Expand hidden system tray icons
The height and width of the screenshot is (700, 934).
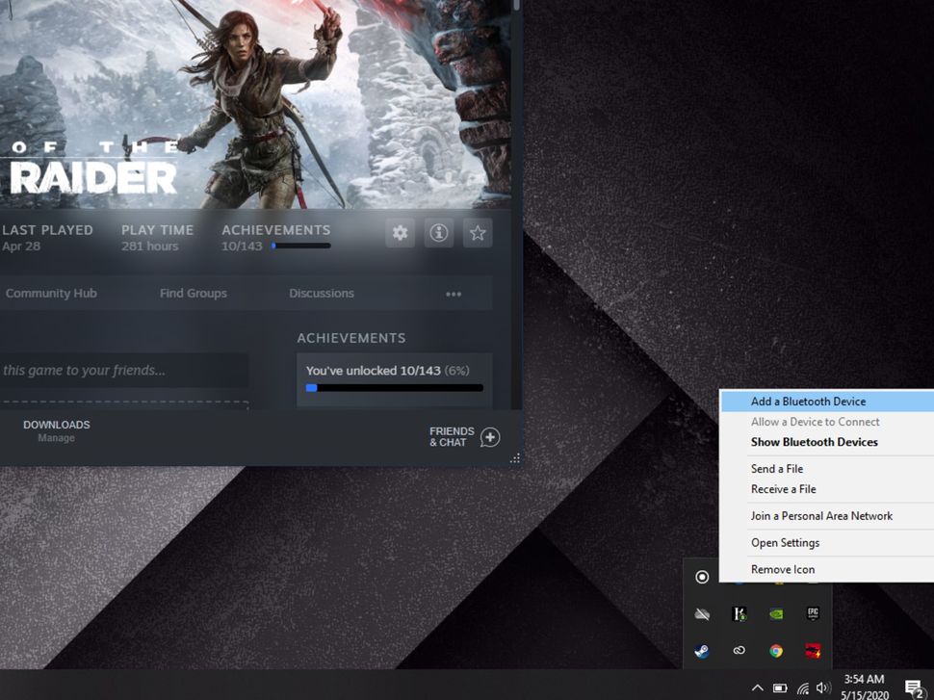point(759,687)
